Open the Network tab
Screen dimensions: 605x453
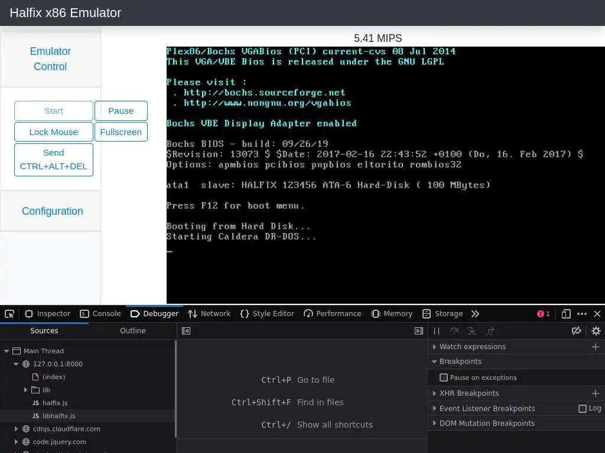209,314
